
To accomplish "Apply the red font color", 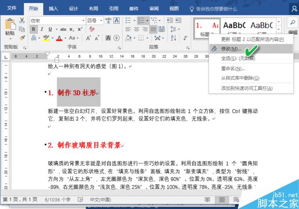I will [x=59, y=38].
